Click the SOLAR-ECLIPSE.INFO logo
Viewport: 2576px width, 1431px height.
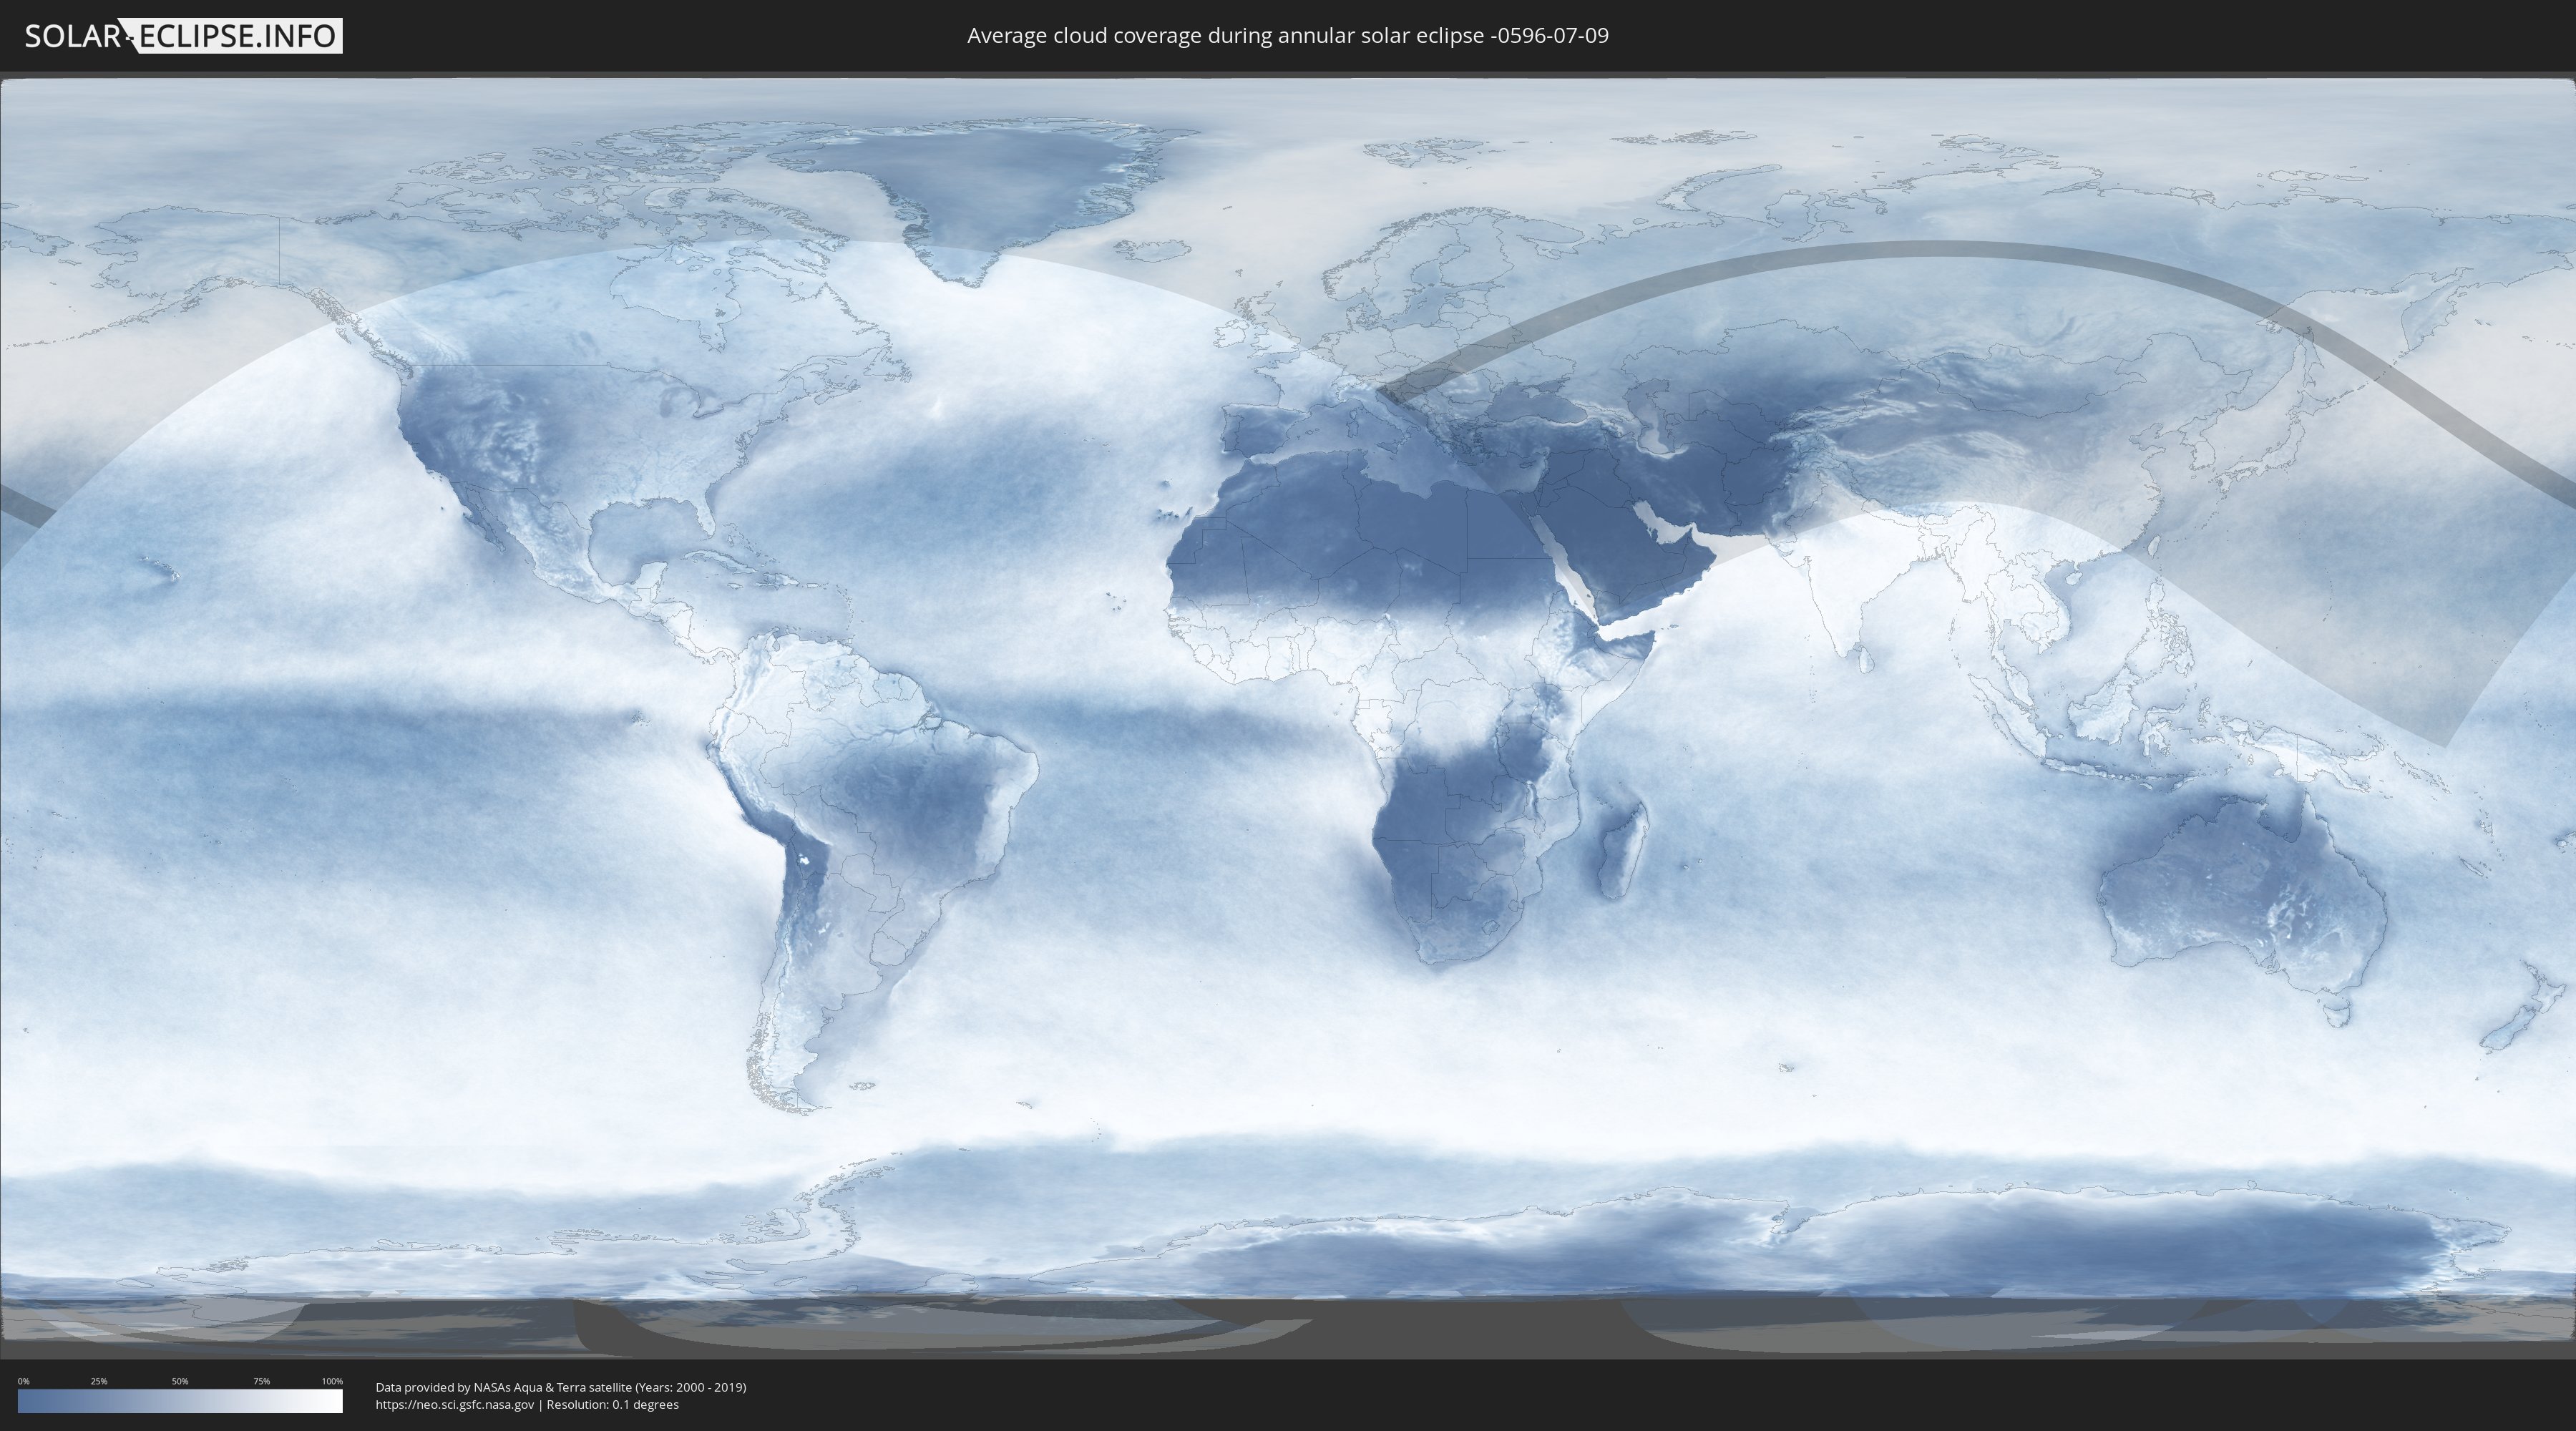pyautogui.click(x=183, y=36)
